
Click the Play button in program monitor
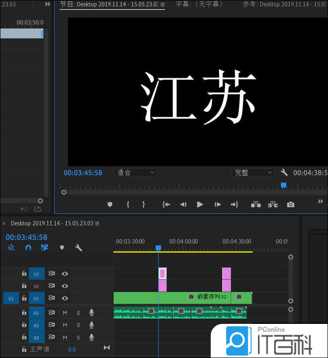point(200,204)
